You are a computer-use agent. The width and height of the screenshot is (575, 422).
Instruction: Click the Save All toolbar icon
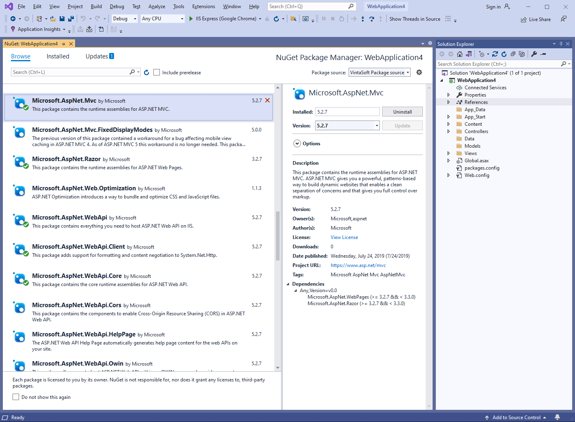(x=71, y=19)
